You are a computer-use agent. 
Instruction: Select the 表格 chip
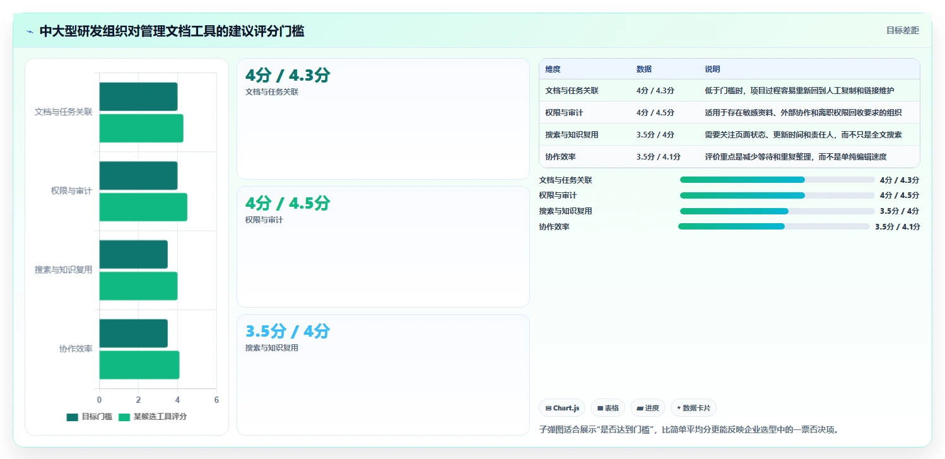(608, 408)
